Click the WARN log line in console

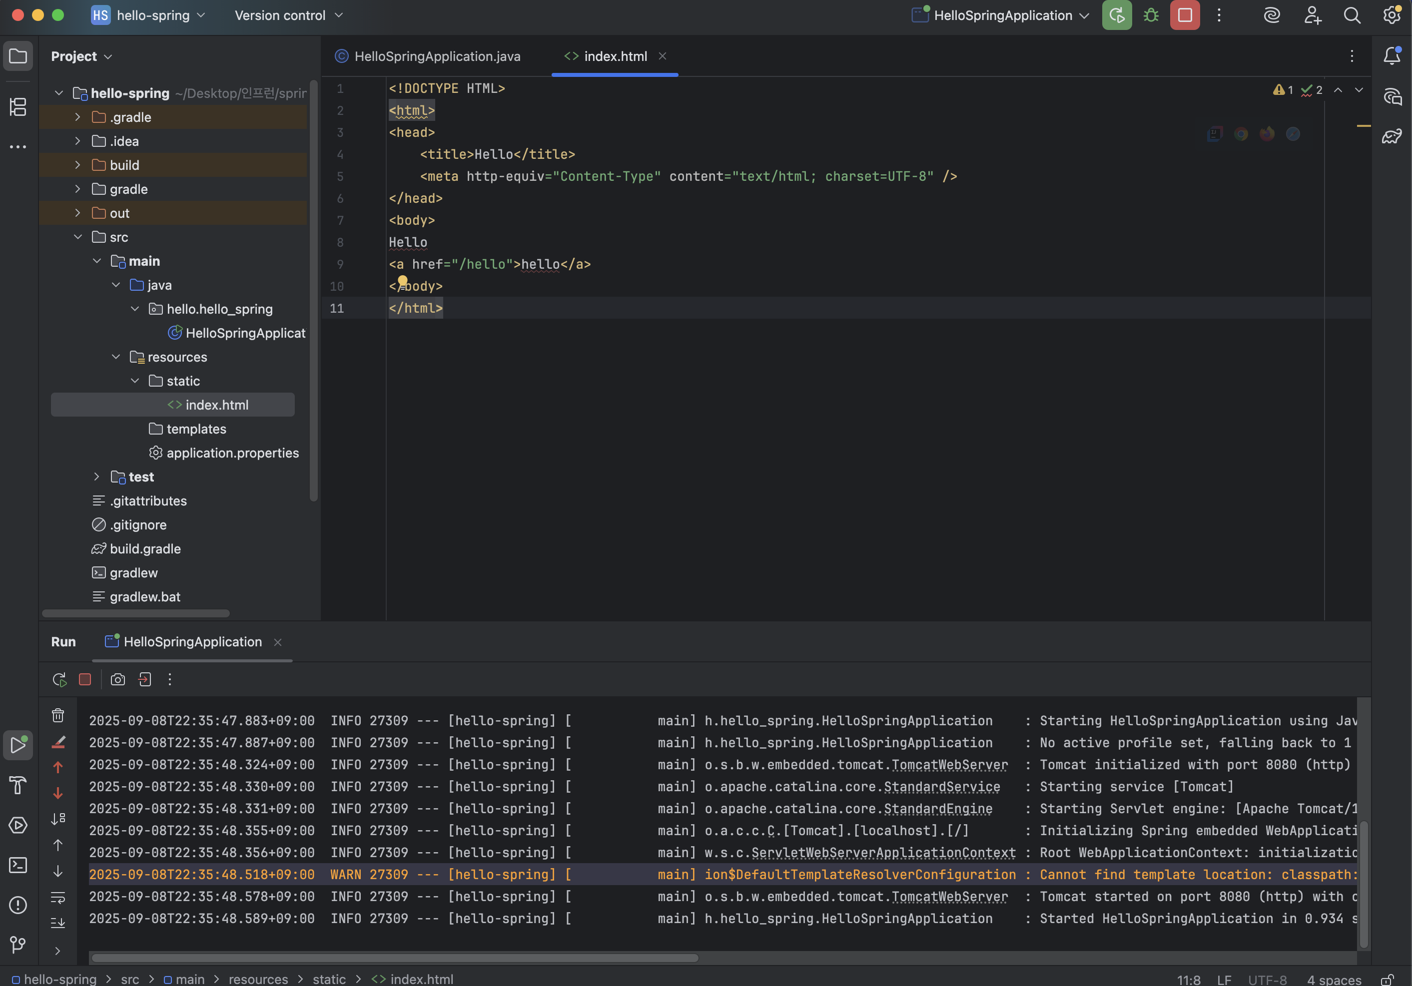point(723,874)
